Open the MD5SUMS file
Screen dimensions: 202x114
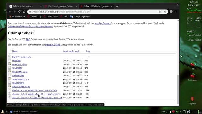pos(16,61)
